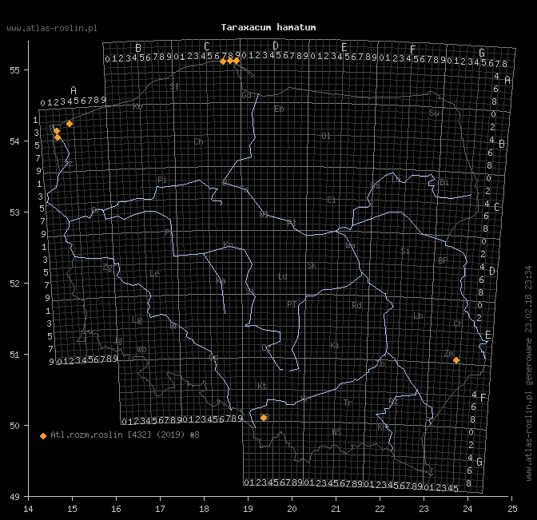Click the Tr city label
Screen dimensions: 537x520
[348, 403]
